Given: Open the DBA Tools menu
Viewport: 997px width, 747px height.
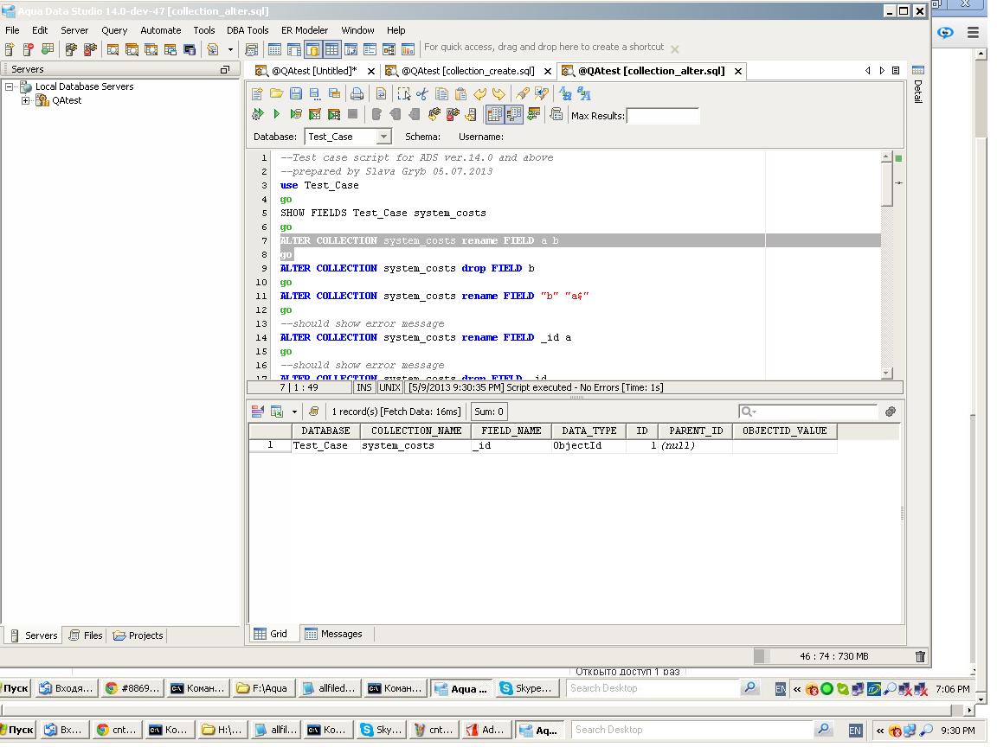Looking at the screenshot, I should (x=248, y=30).
